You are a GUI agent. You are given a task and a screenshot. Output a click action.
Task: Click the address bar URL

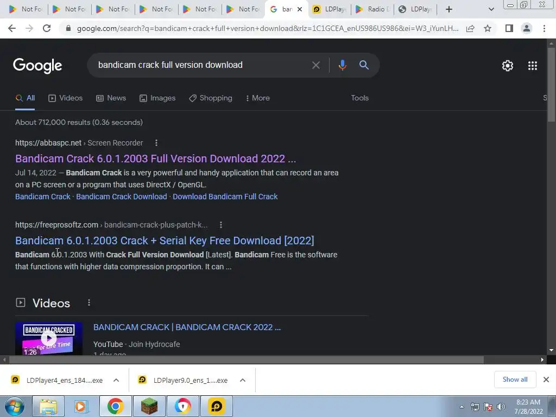pyautogui.click(x=267, y=28)
